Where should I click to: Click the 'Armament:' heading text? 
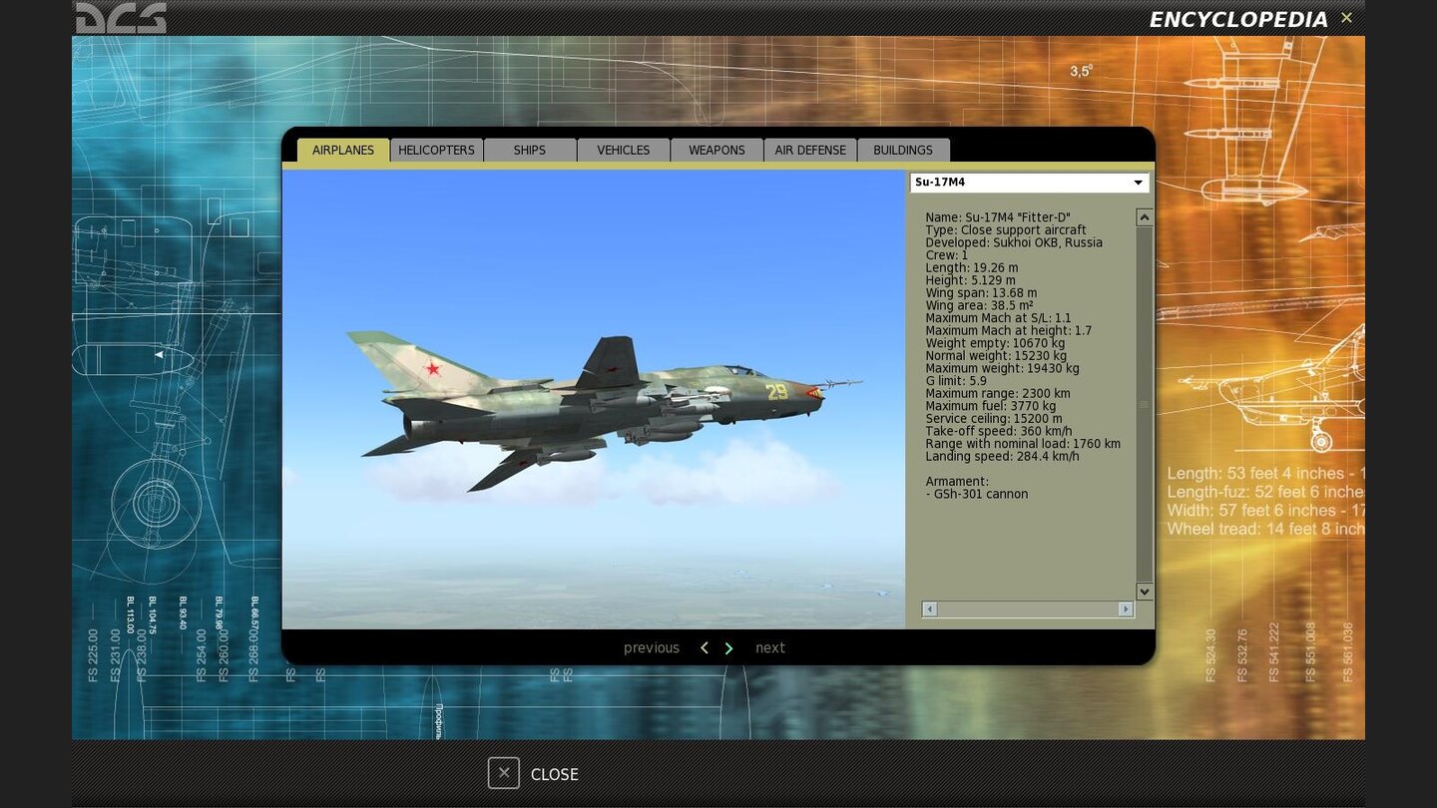click(x=957, y=482)
